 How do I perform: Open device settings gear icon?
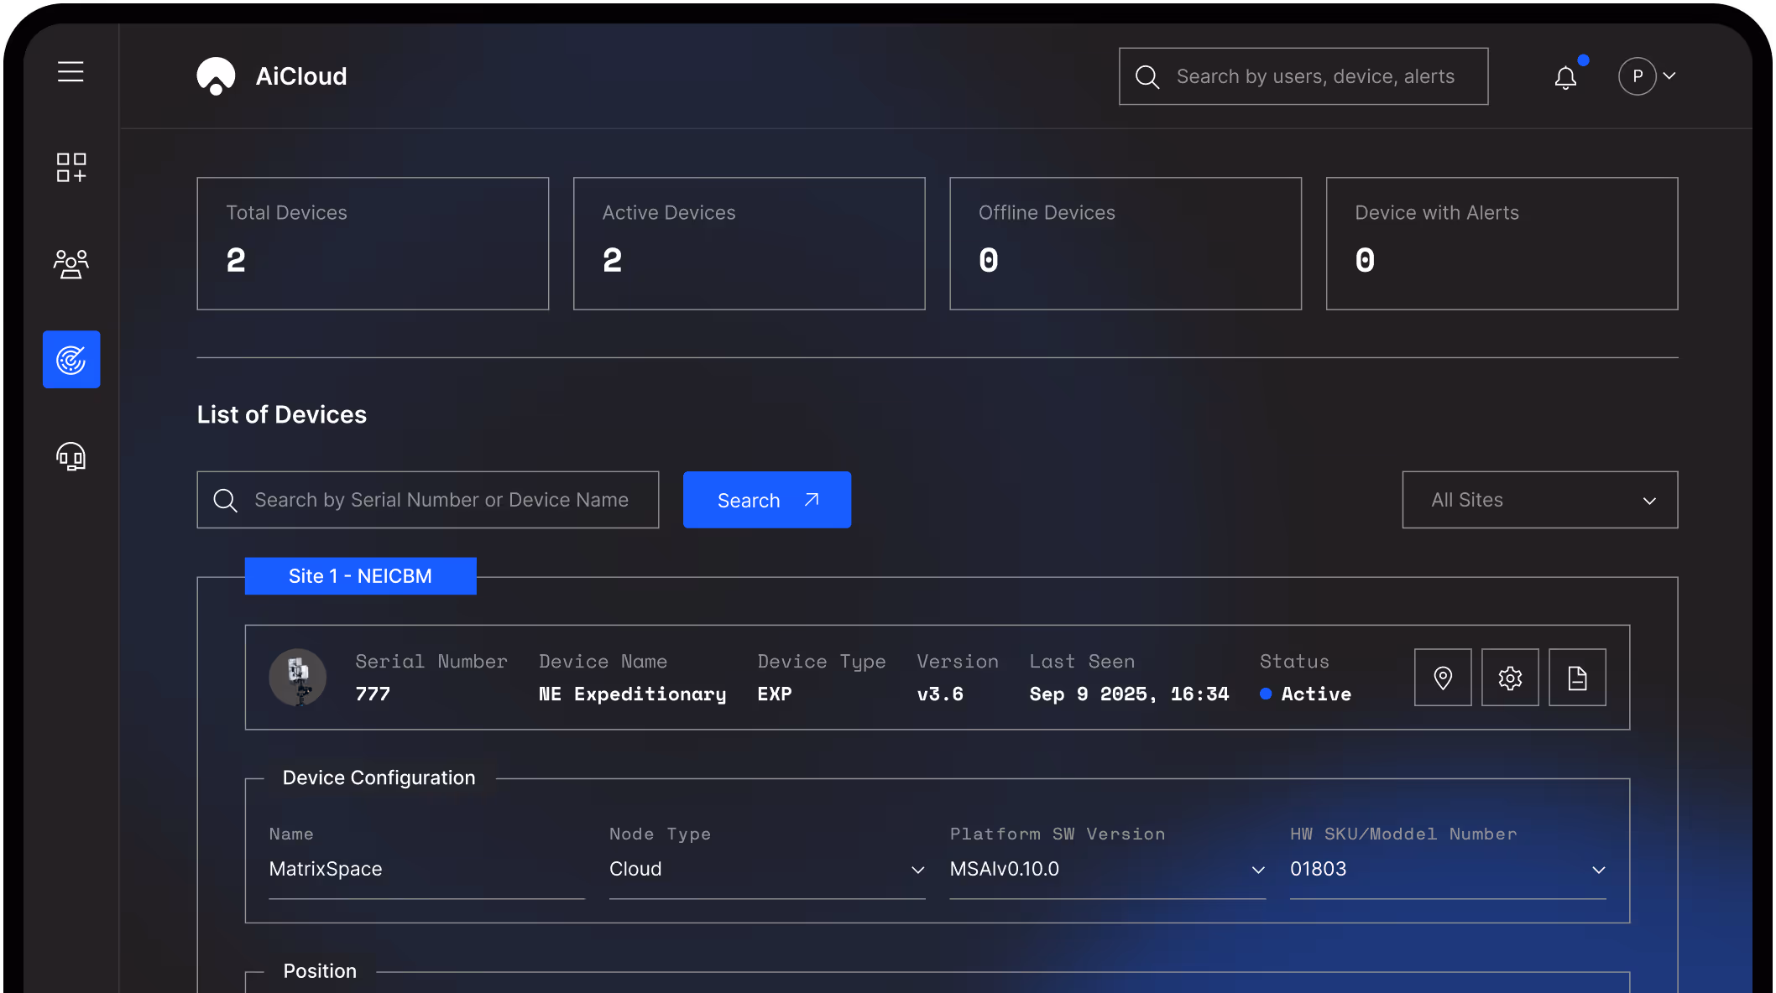click(x=1510, y=678)
